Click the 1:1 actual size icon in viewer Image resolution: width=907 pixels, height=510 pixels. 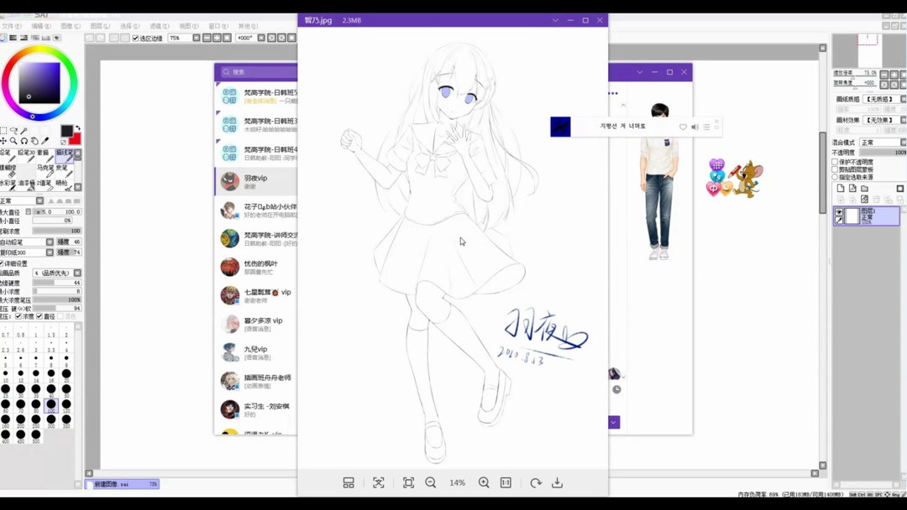click(506, 482)
